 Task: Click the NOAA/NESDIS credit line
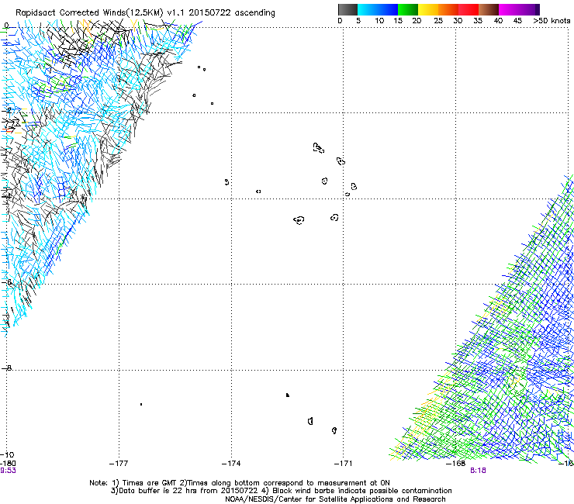[x=335, y=499]
